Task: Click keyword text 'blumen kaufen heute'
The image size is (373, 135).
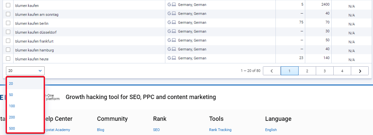Action: pyautogui.click(x=32, y=59)
